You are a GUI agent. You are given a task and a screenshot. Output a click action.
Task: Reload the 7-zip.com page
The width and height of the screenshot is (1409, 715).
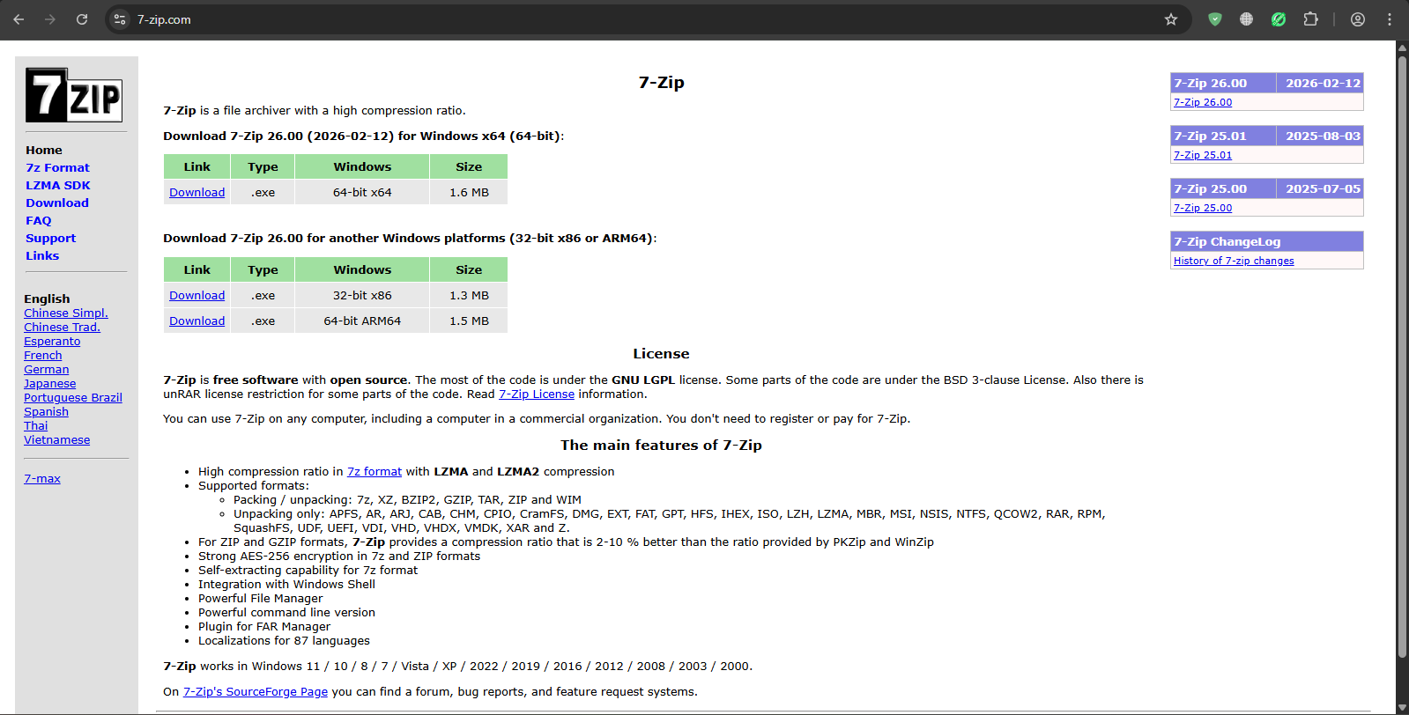point(82,19)
